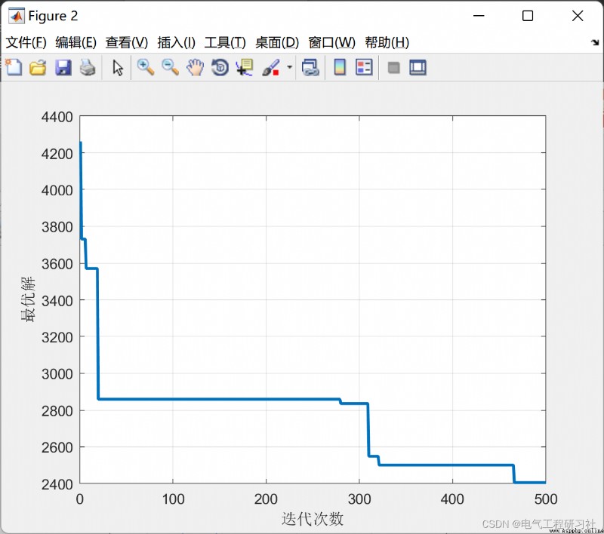The width and height of the screenshot is (604, 534).
Task: Click y-axis tick label 2800
Action: point(57,410)
